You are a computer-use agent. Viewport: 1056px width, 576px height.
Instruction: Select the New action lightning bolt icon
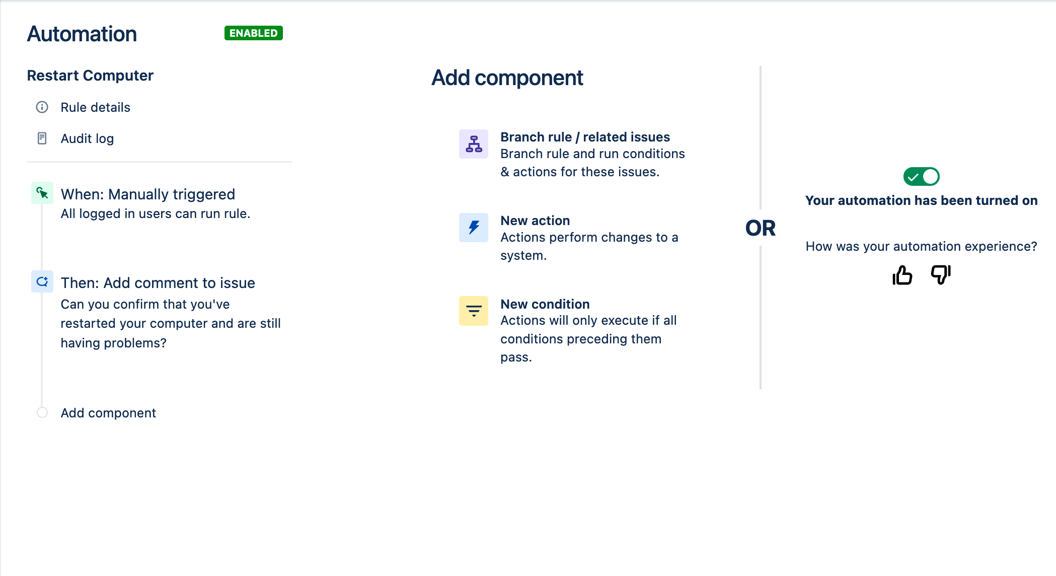click(x=473, y=228)
